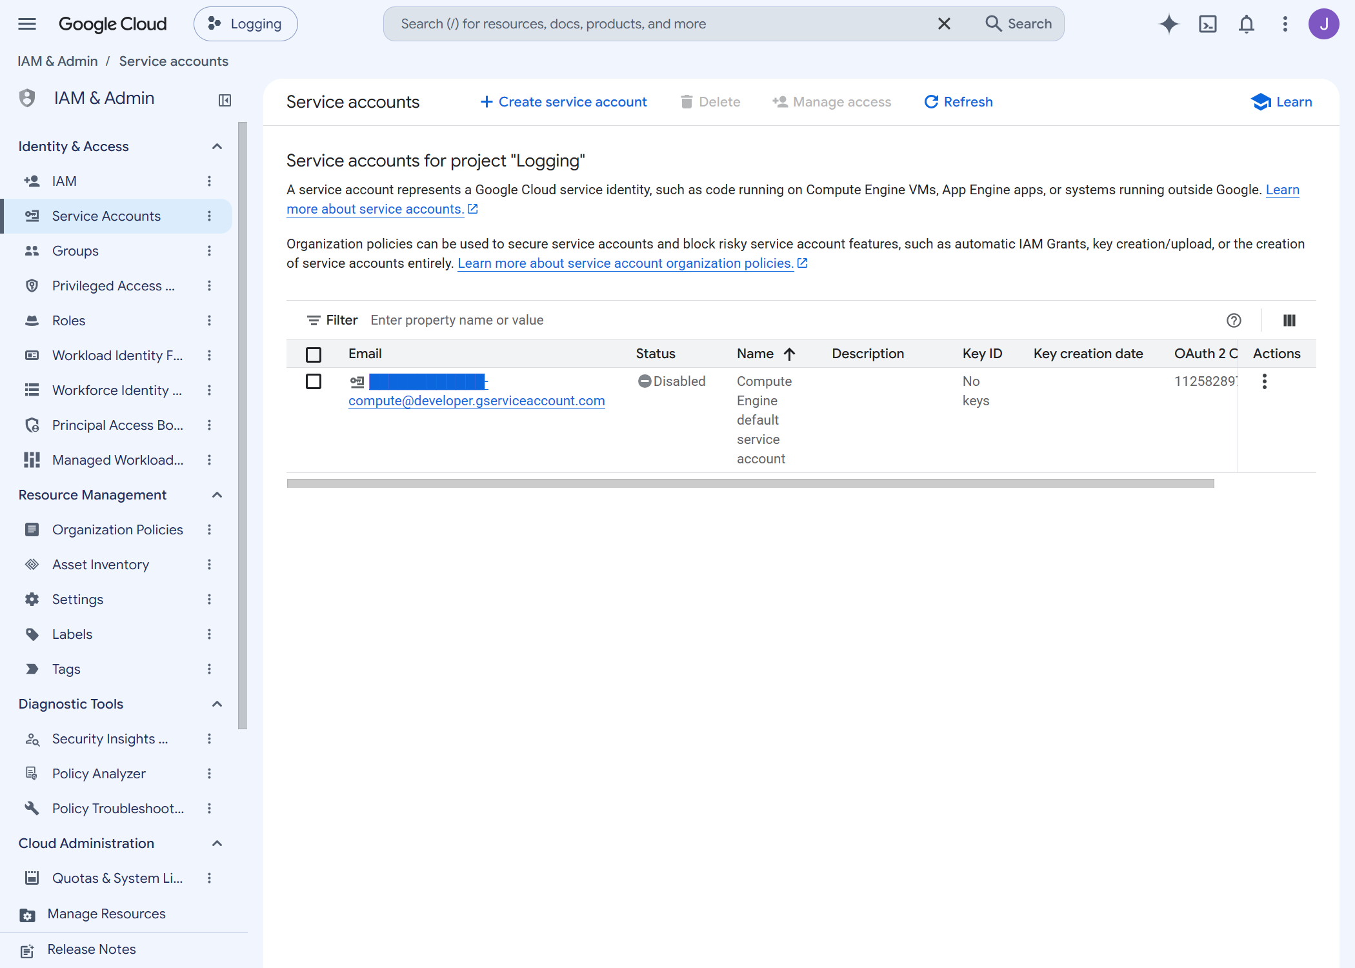Open more options for Tags item
Image resolution: width=1355 pixels, height=968 pixels.
(x=209, y=669)
